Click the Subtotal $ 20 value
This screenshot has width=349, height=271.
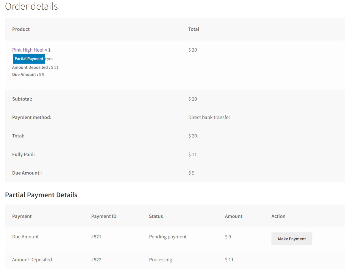193,99
